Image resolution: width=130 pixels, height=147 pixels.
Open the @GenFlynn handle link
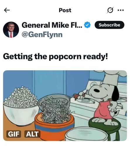(x=42, y=35)
